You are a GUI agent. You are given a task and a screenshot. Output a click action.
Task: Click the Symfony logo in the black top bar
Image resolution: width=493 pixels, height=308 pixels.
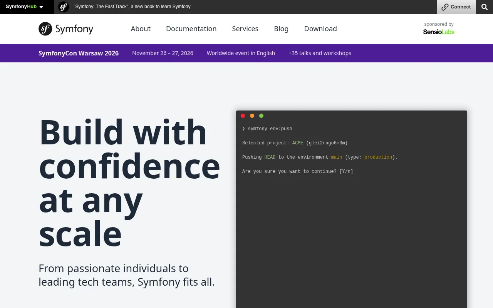click(64, 7)
